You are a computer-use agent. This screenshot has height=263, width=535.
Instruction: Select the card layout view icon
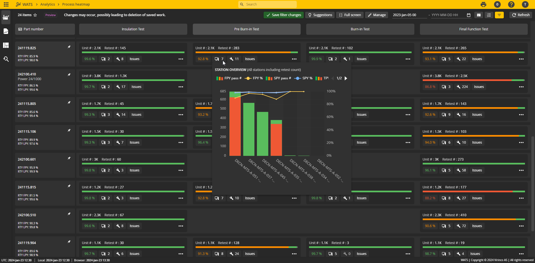point(479,15)
